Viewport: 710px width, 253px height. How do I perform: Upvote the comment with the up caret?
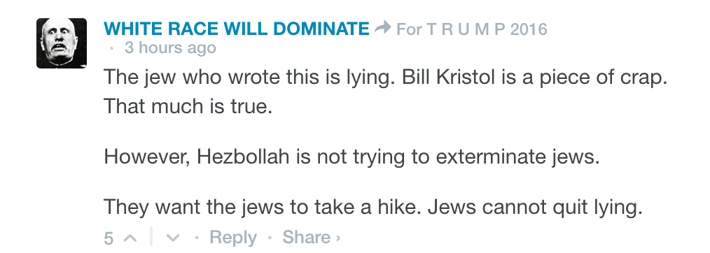click(x=130, y=237)
